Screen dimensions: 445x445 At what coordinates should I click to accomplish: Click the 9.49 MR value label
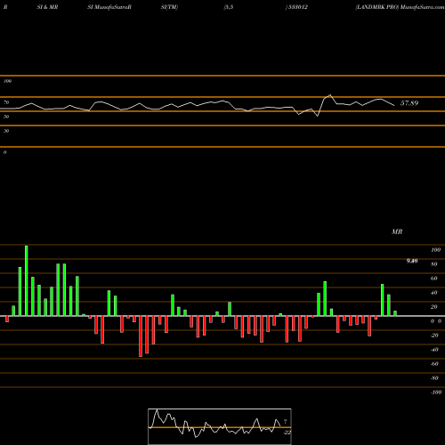pyautogui.click(x=412, y=261)
